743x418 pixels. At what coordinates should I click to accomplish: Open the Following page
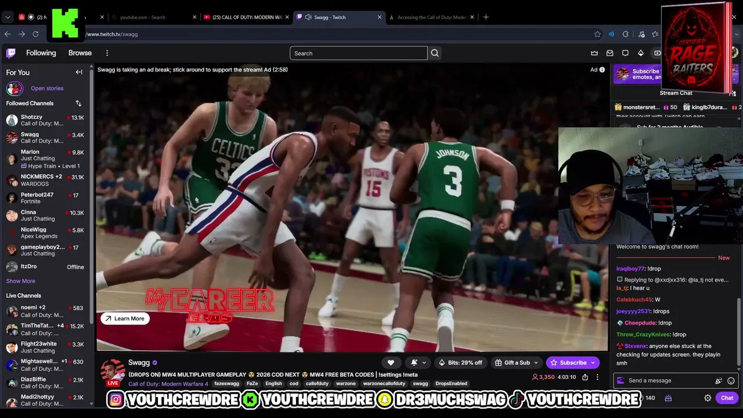click(41, 53)
